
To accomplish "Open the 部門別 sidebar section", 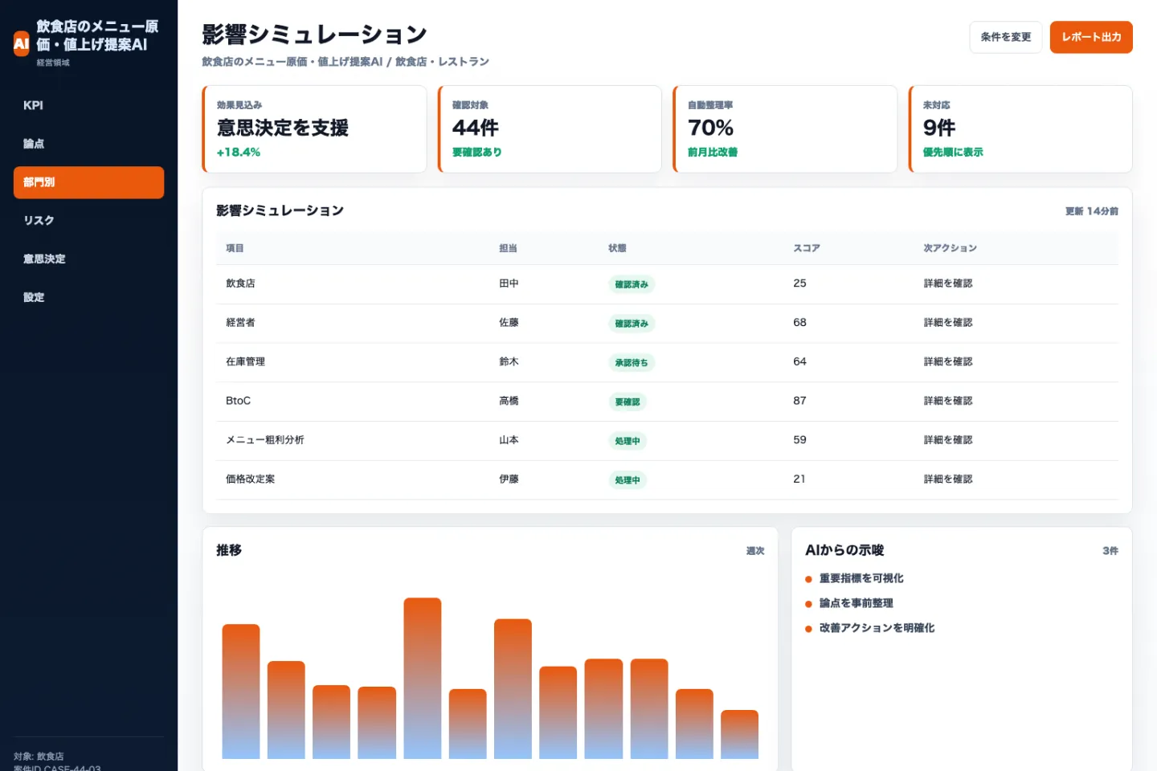I will coord(88,182).
